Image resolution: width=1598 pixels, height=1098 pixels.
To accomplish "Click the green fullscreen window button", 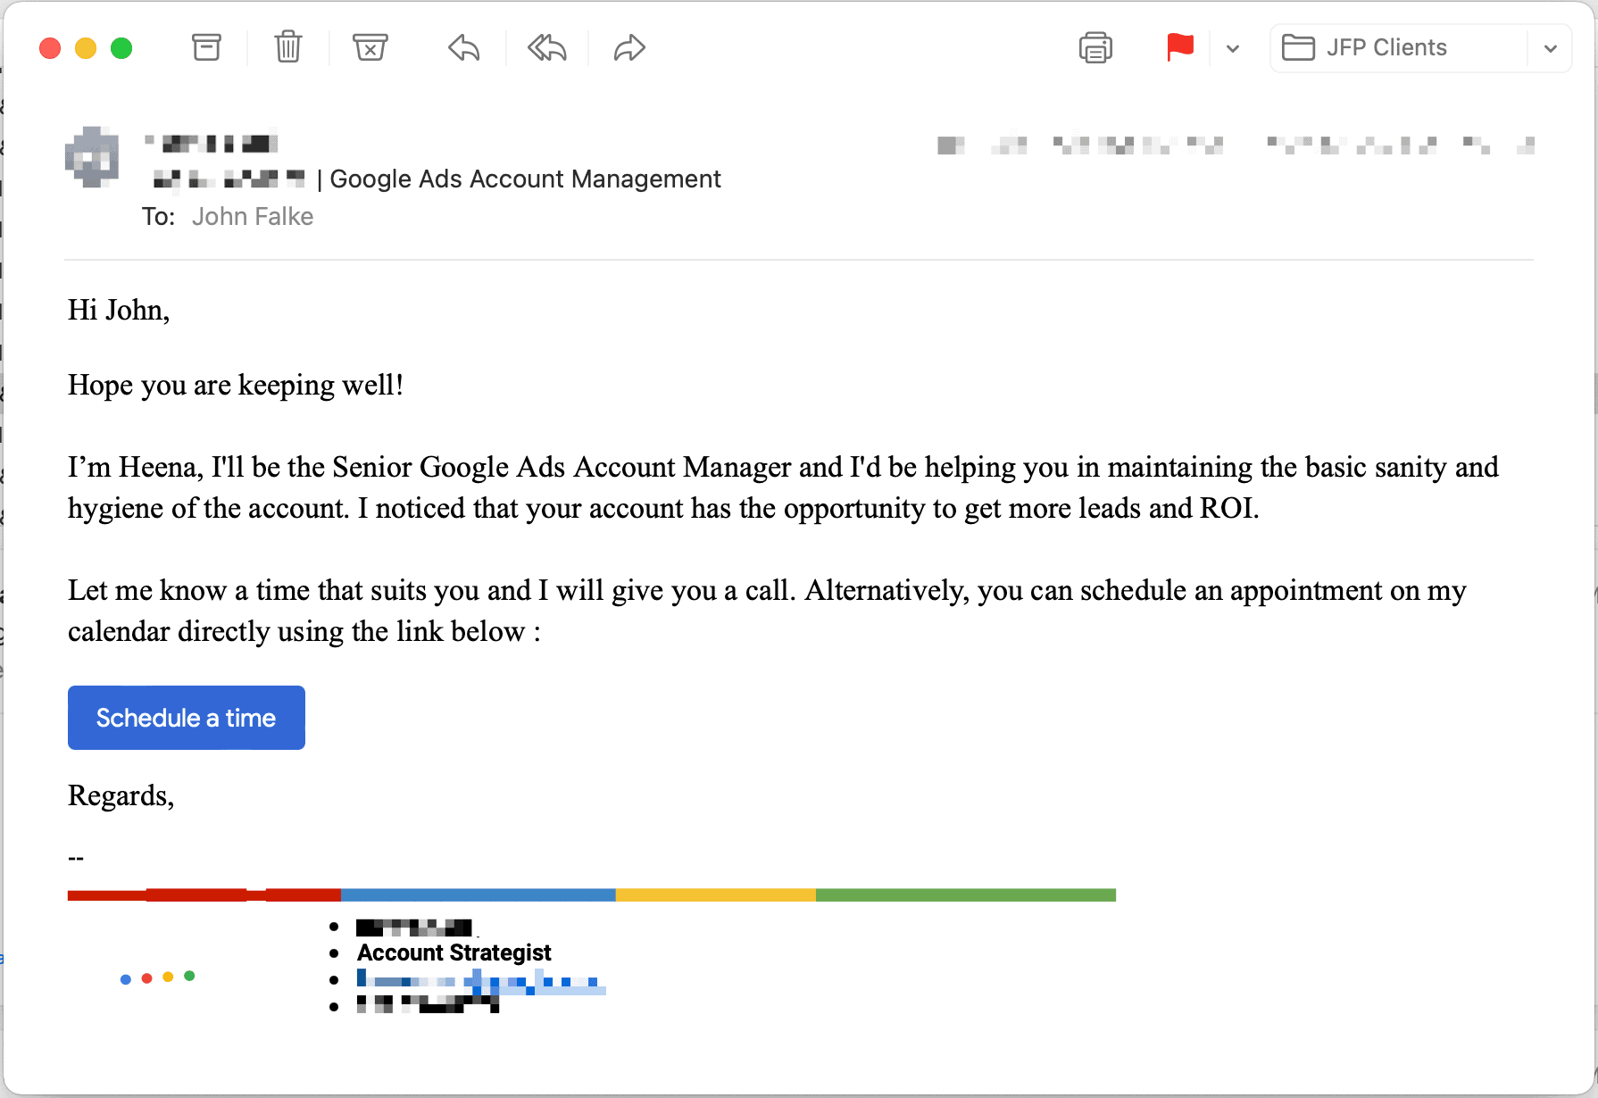I will click(x=121, y=48).
